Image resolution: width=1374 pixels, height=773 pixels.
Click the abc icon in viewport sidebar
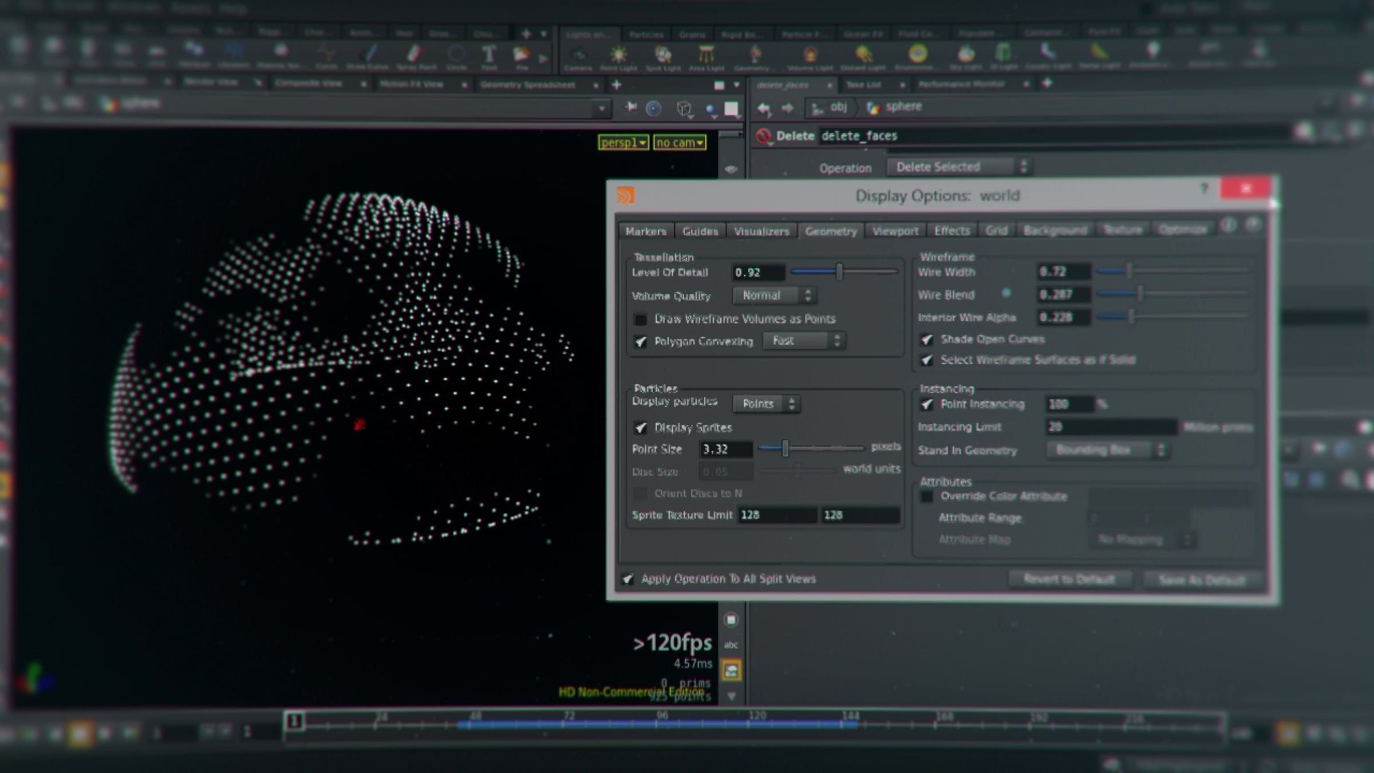731,645
